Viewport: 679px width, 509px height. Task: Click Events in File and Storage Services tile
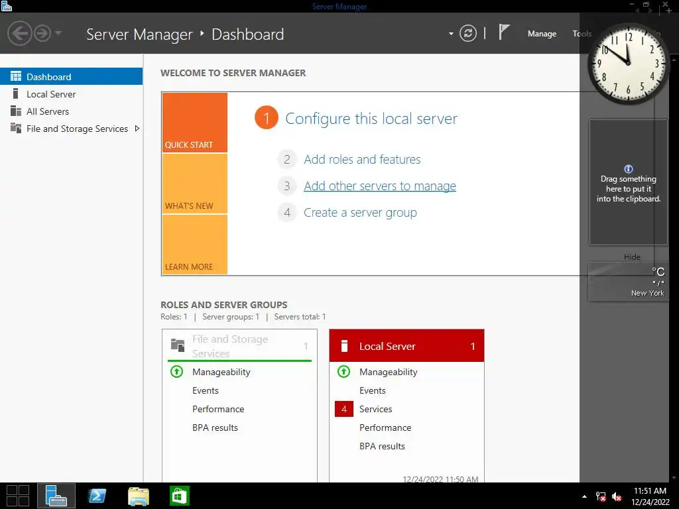click(206, 390)
